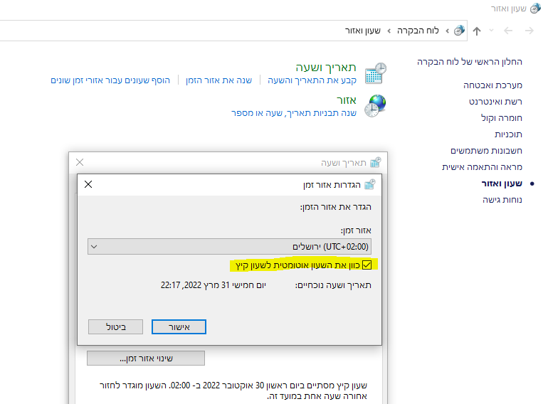Toggle automatic daylight saving time checkbox
The height and width of the screenshot is (404, 543).
[367, 265]
